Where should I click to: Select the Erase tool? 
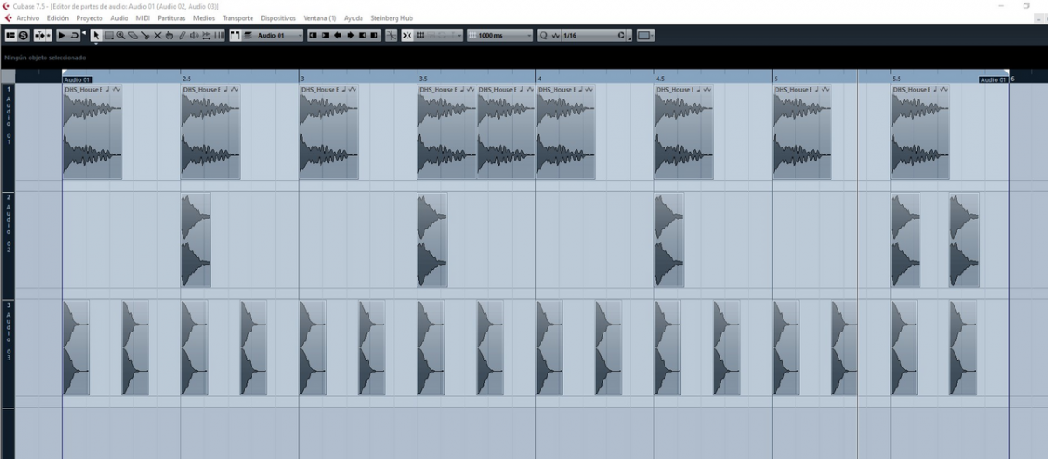point(133,35)
